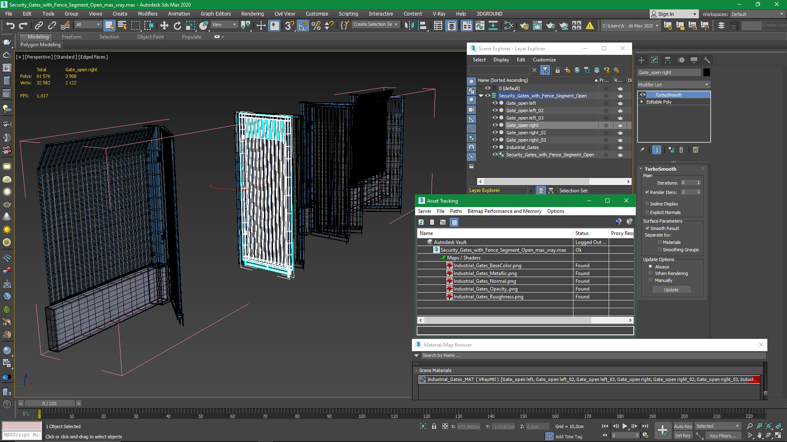The width and height of the screenshot is (787, 442).
Task: Toggle visibility of Industrial_Gates layer
Action: [494, 147]
